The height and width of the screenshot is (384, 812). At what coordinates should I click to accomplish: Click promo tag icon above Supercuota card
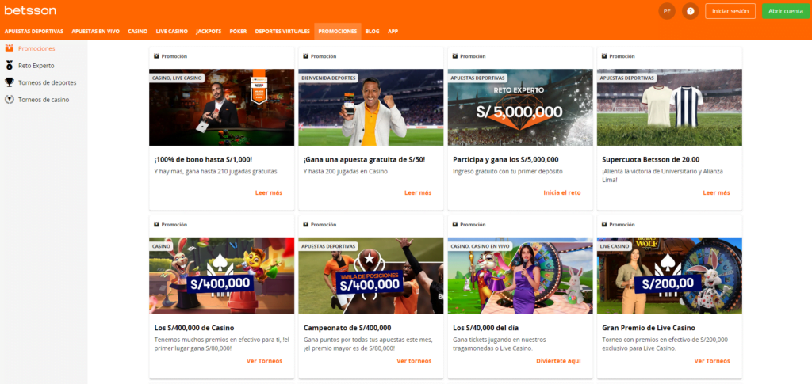[x=604, y=55]
